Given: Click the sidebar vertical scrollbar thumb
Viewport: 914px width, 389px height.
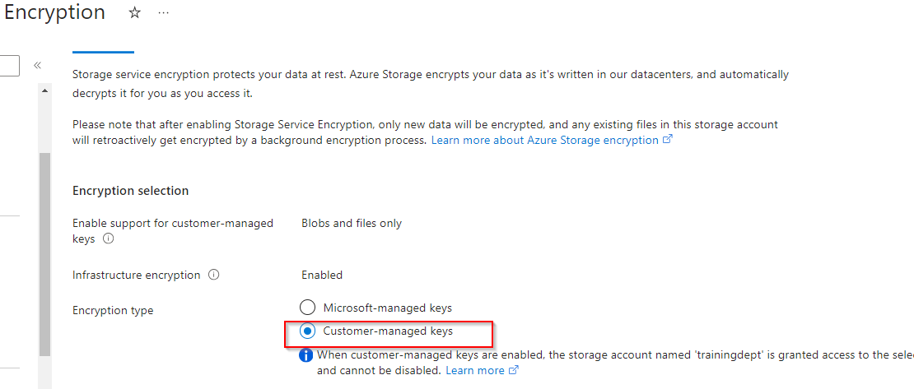Looking at the screenshot, I should pos(44,255).
